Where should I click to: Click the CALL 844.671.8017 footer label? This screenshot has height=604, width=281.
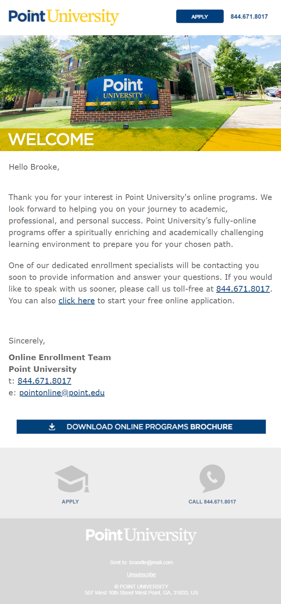tap(212, 502)
